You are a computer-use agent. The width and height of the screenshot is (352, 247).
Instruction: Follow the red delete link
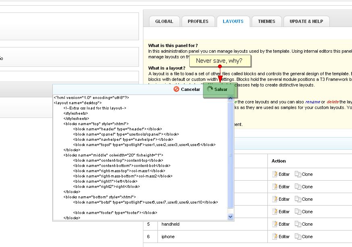click(x=332, y=102)
